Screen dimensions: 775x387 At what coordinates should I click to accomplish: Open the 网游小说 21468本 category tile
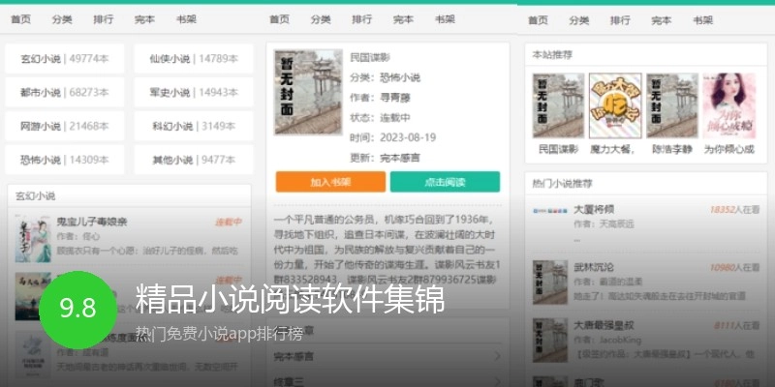(x=65, y=126)
